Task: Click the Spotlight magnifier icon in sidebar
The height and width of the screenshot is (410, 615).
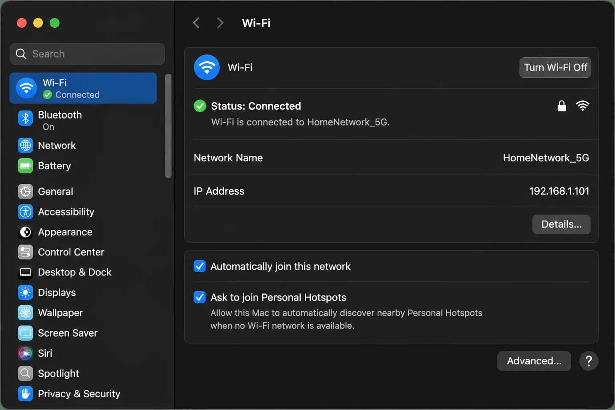Action: pos(26,374)
